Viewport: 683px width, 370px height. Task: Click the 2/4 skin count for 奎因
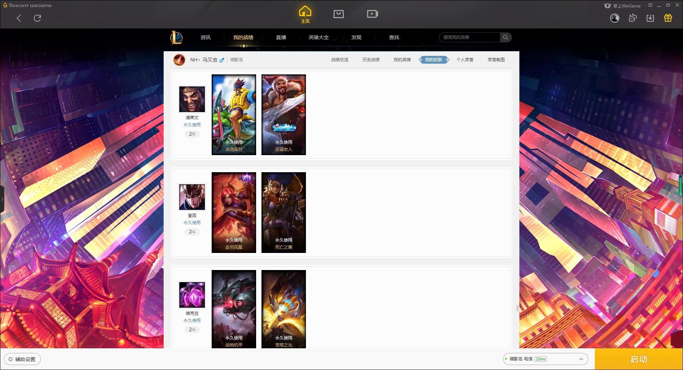point(192,232)
